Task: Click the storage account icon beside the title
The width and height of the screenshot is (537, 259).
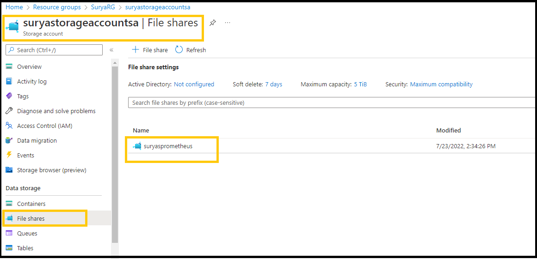Action: coord(13,26)
